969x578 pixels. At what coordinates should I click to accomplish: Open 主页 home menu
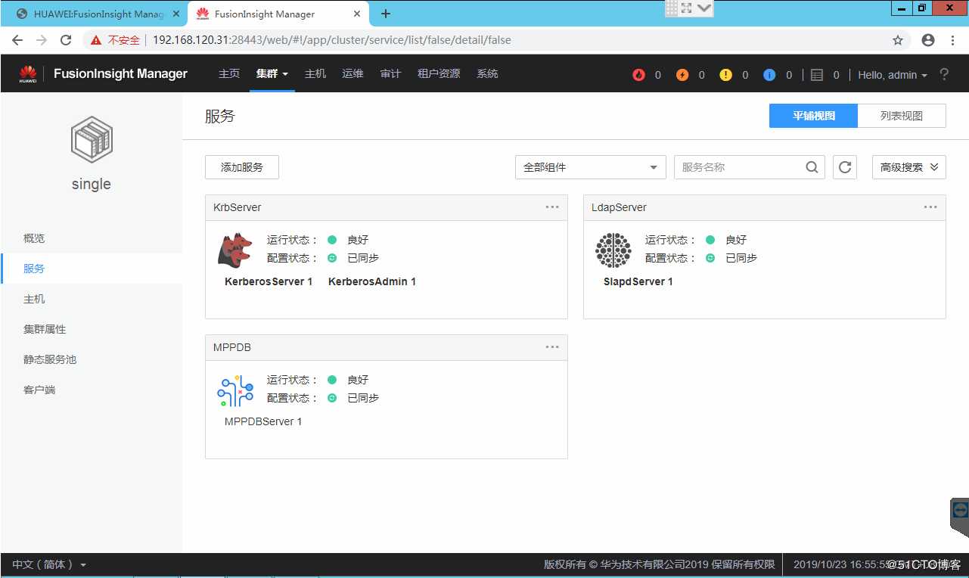[229, 73]
